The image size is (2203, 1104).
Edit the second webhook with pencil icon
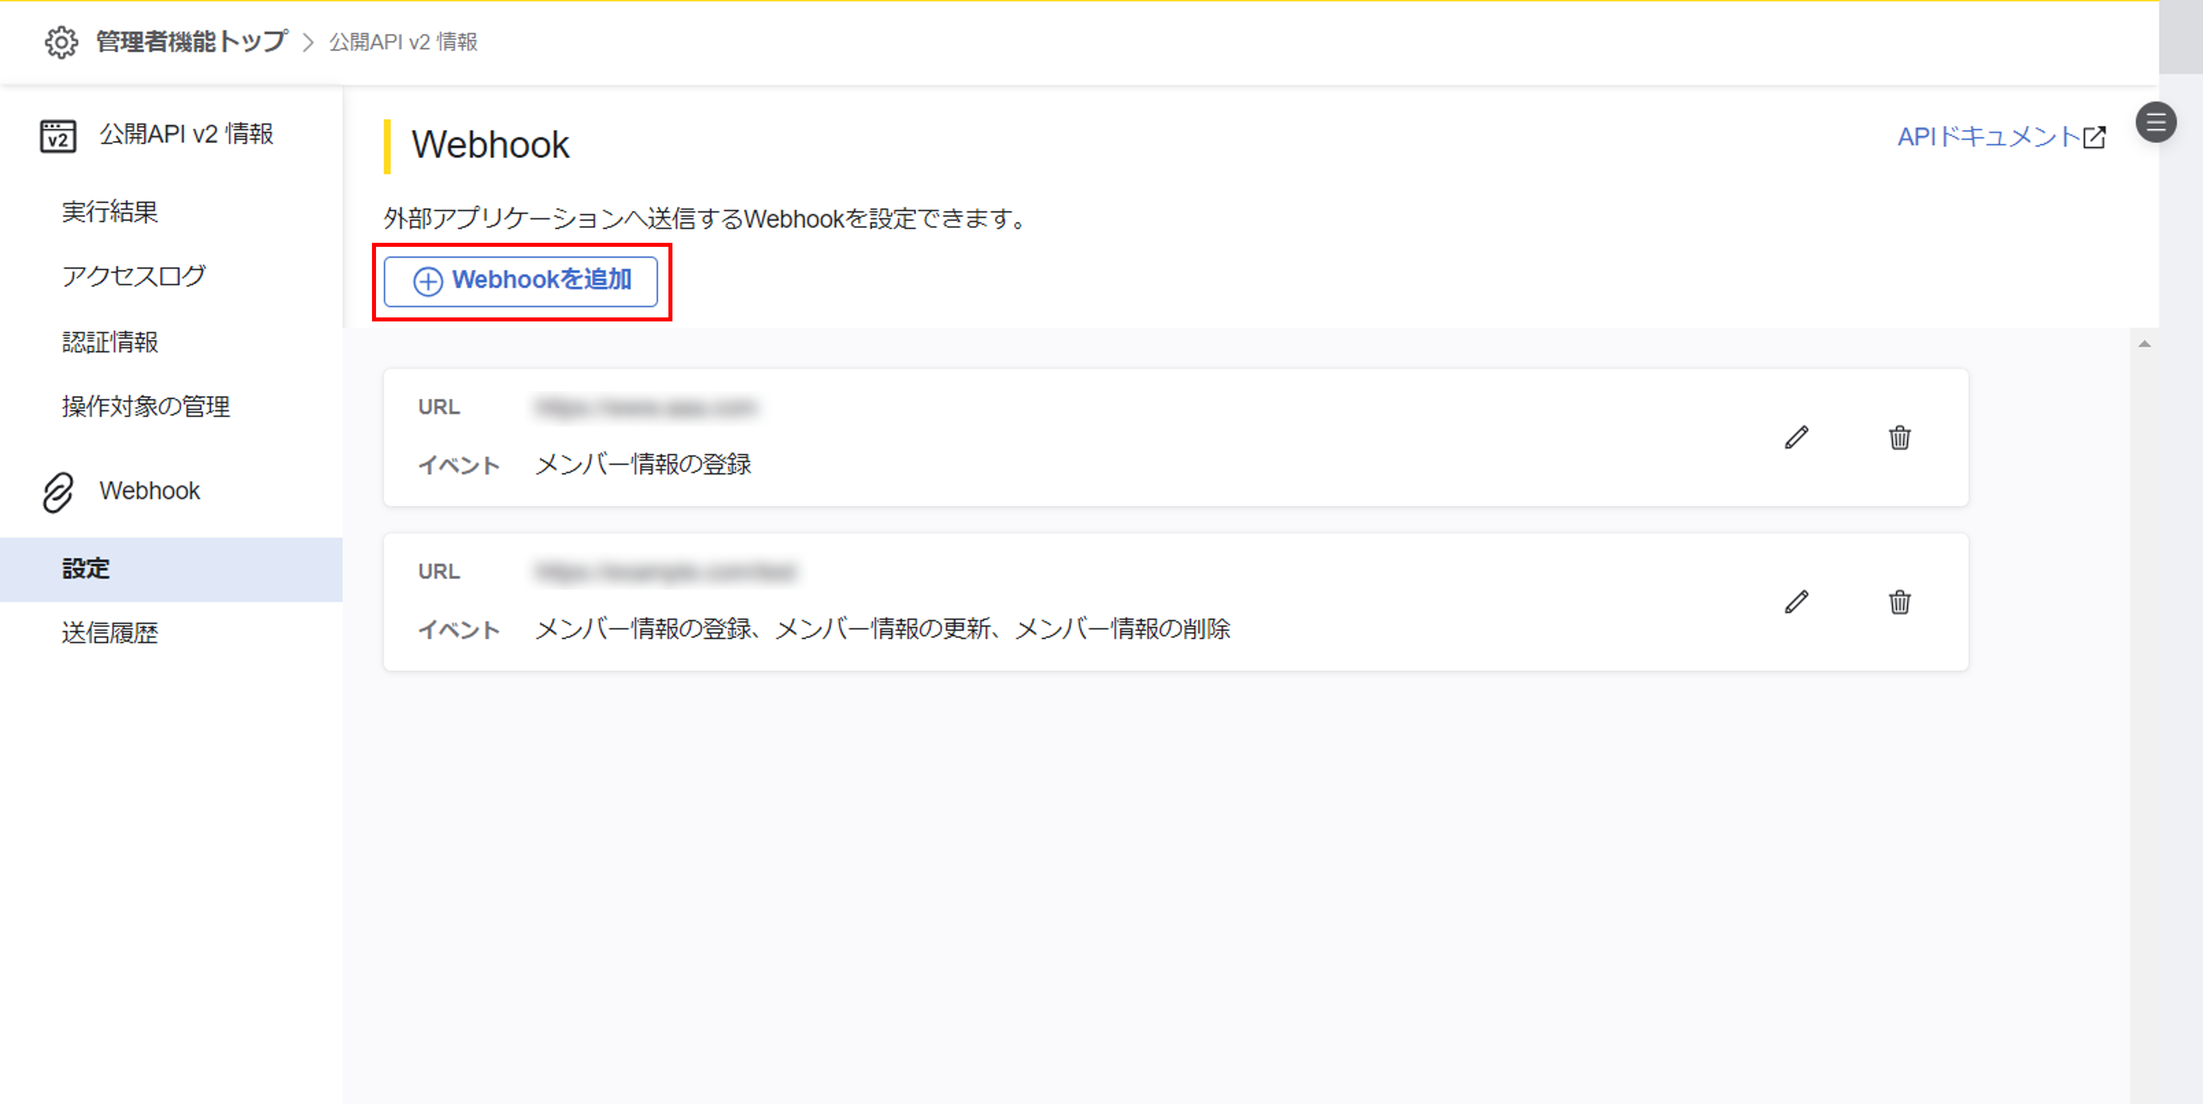point(1796,602)
